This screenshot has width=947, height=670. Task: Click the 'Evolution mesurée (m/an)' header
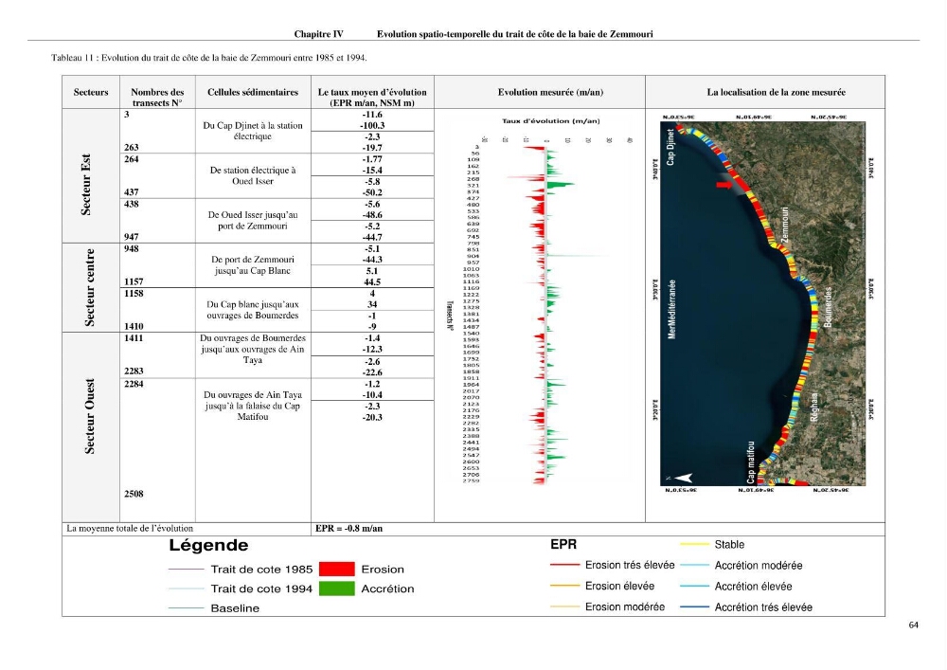pos(550,93)
